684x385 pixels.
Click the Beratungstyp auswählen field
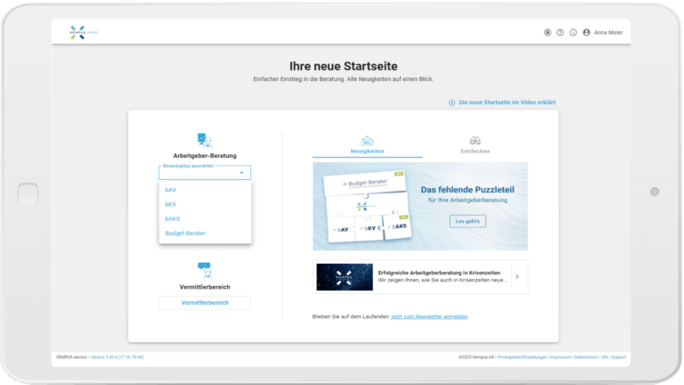coord(205,172)
